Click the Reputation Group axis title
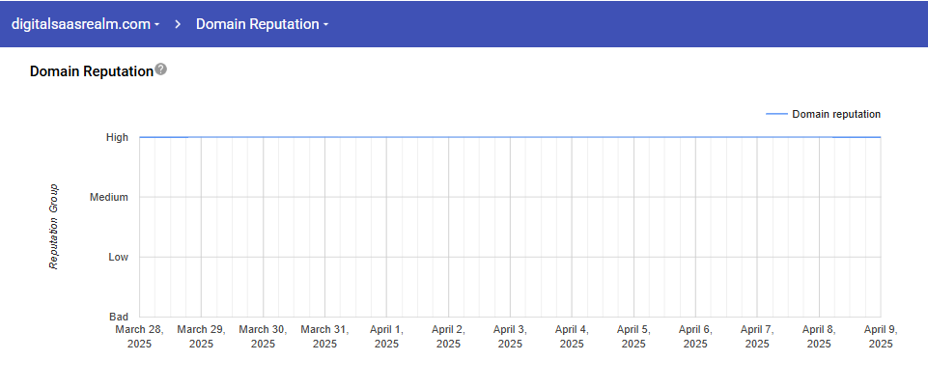The height and width of the screenshot is (388, 928). 55,226
